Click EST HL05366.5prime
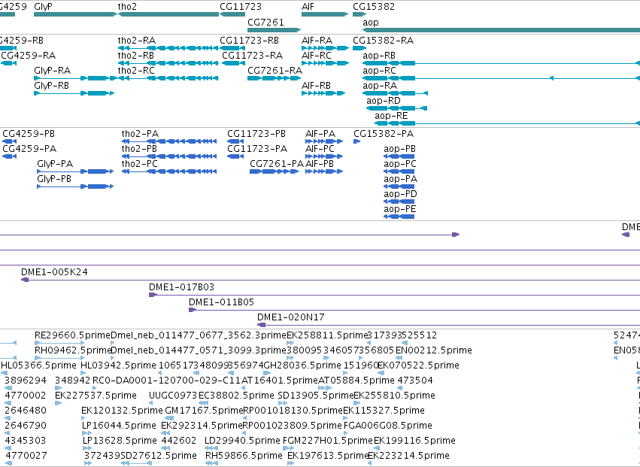Image resolution: width=640 pixels, height=467 pixels. coord(4,373)
